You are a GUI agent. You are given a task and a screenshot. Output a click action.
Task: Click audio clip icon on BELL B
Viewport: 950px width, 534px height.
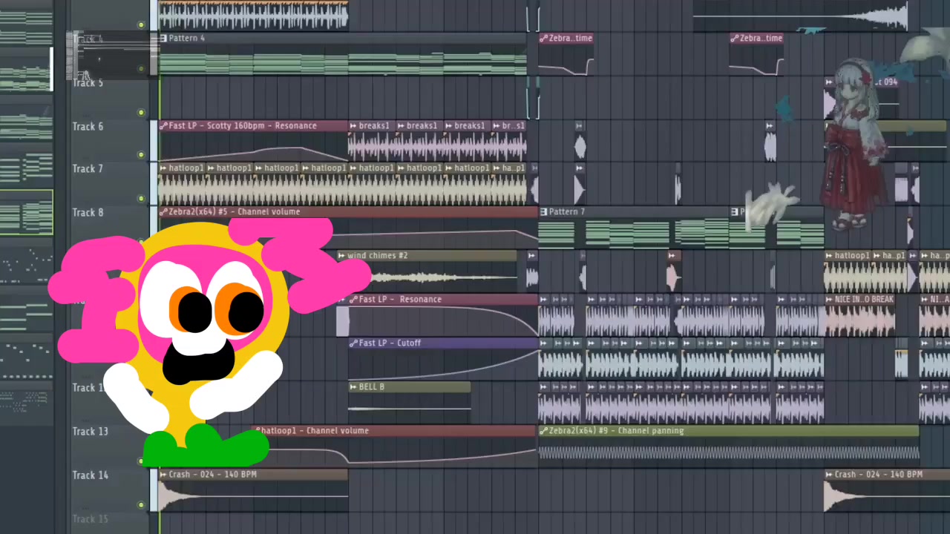click(353, 387)
